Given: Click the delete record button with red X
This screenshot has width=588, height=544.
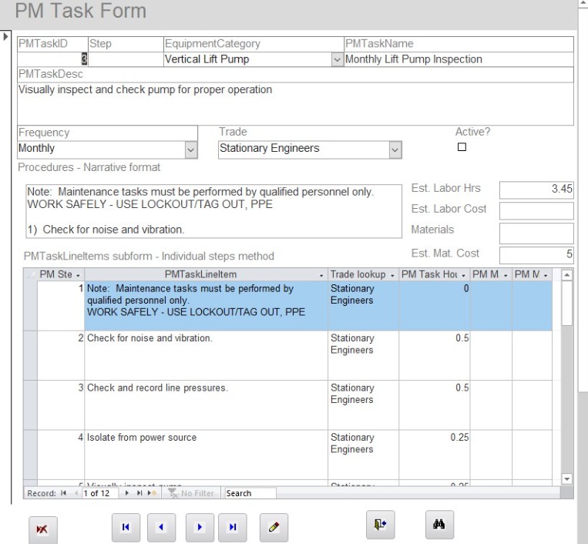Looking at the screenshot, I should point(42,529).
